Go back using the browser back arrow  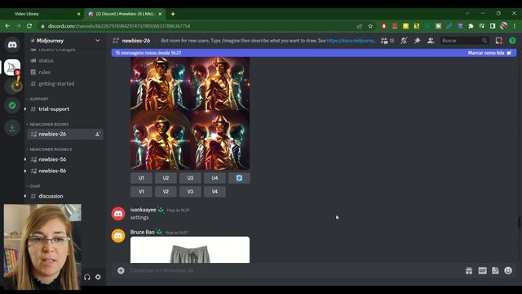click(7, 26)
